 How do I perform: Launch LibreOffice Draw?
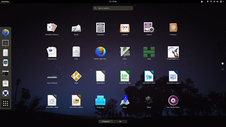pos(149,77)
